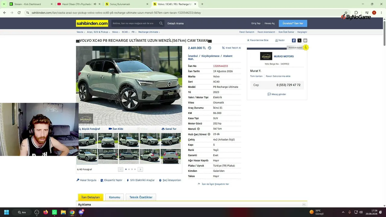Open price history icon next to 2.469.000 TL
The width and height of the screenshot is (386, 217).
[x=210, y=48]
